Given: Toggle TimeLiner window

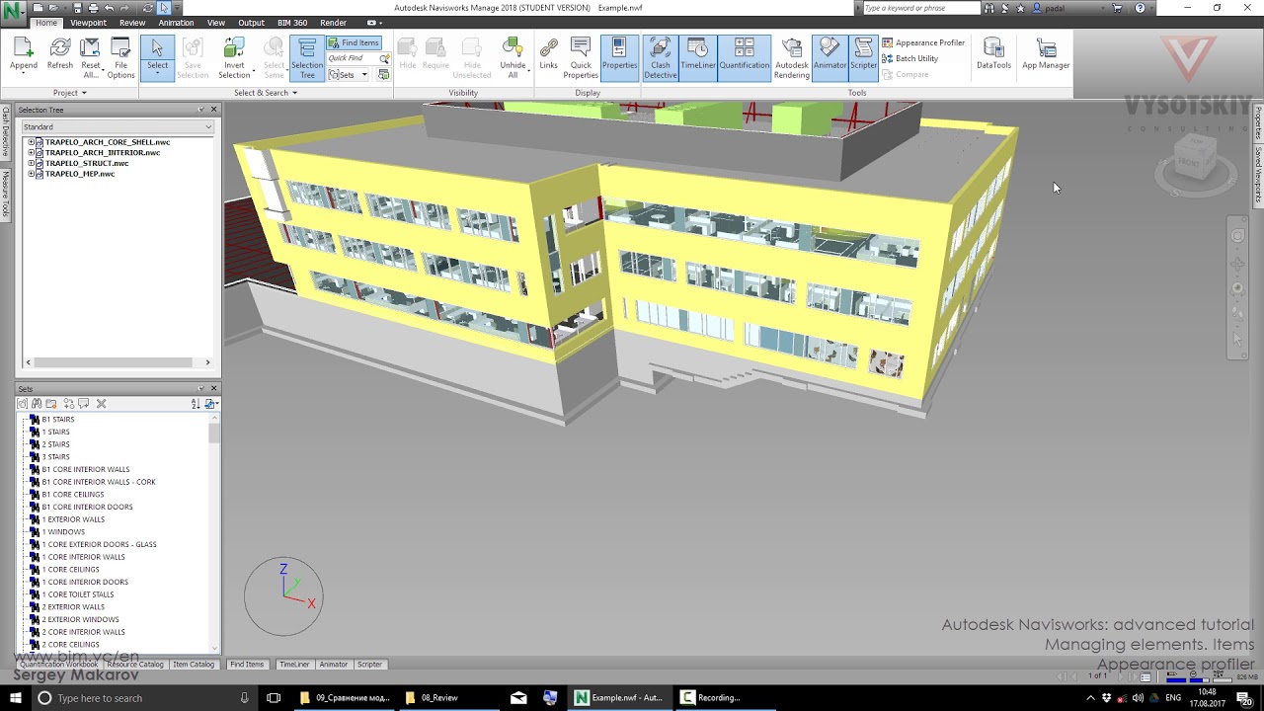Looking at the screenshot, I should click(x=697, y=57).
